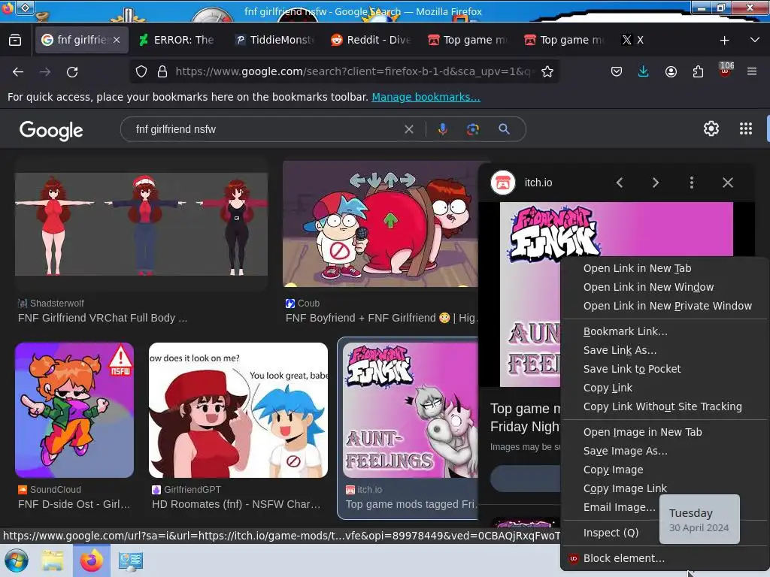Bookmark this page with the star icon
The width and height of the screenshot is (770, 577).
(547, 71)
